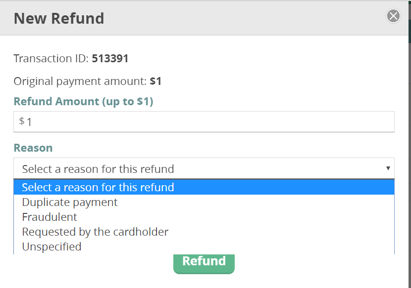Screen dimensions: 411x288
Task: Pick 'Fraudulent' from the reason list
Action: point(50,217)
